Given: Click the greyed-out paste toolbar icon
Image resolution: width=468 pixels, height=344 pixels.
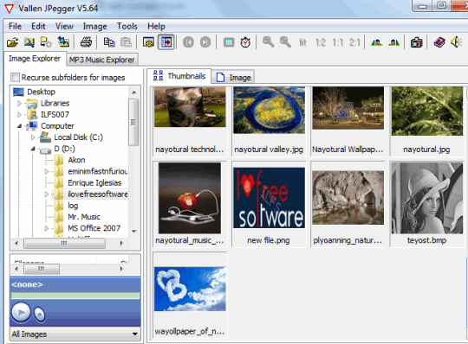Looking at the screenshot, I should [x=126, y=42].
